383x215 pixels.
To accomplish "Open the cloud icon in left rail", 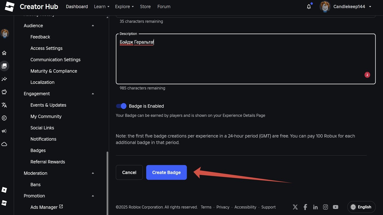I will (x=4, y=144).
